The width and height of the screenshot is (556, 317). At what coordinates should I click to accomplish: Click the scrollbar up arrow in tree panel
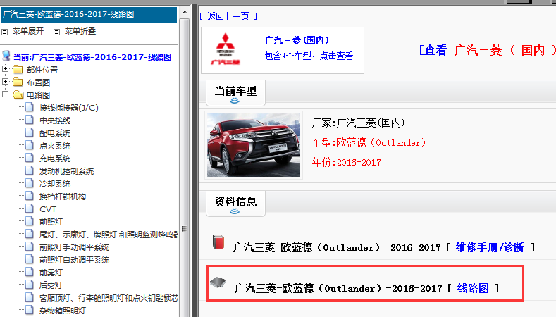(185, 12)
